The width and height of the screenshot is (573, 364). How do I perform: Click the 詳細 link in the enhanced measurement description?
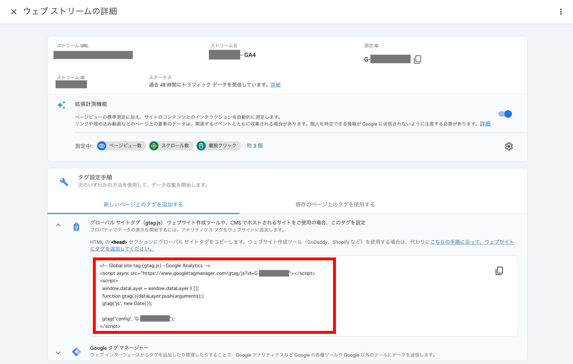[x=485, y=124]
